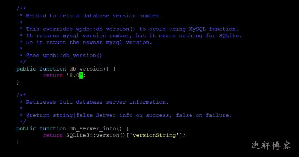Click the closing brace of db_server_info()
The image size is (299, 157).
click(18, 142)
